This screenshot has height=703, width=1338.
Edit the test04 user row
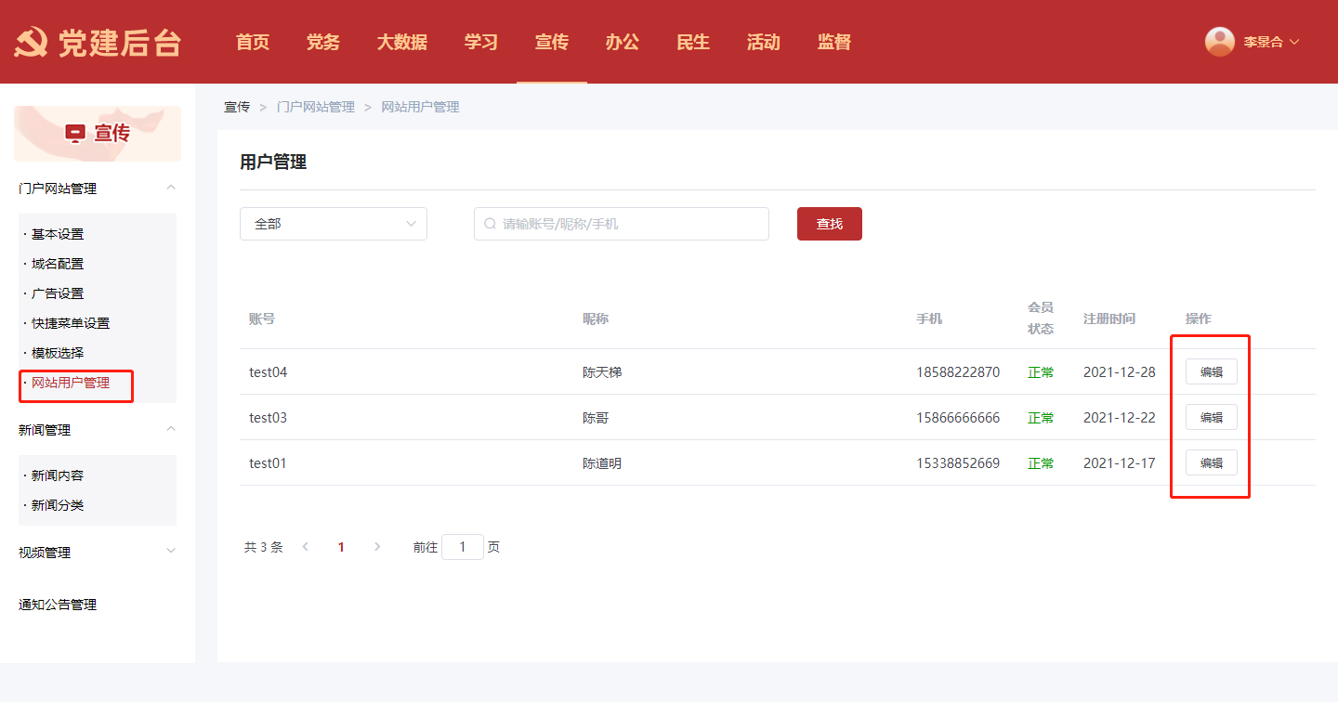(x=1211, y=371)
